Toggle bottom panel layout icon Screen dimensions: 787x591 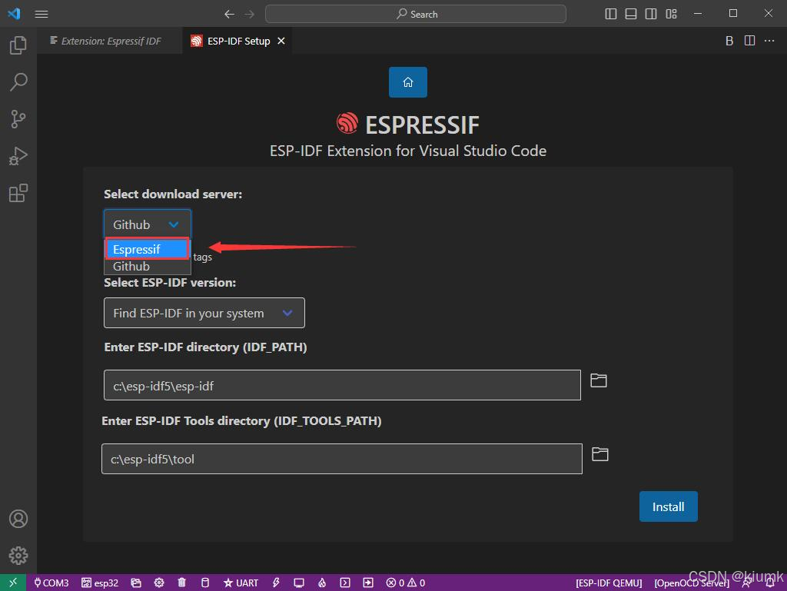(x=631, y=14)
